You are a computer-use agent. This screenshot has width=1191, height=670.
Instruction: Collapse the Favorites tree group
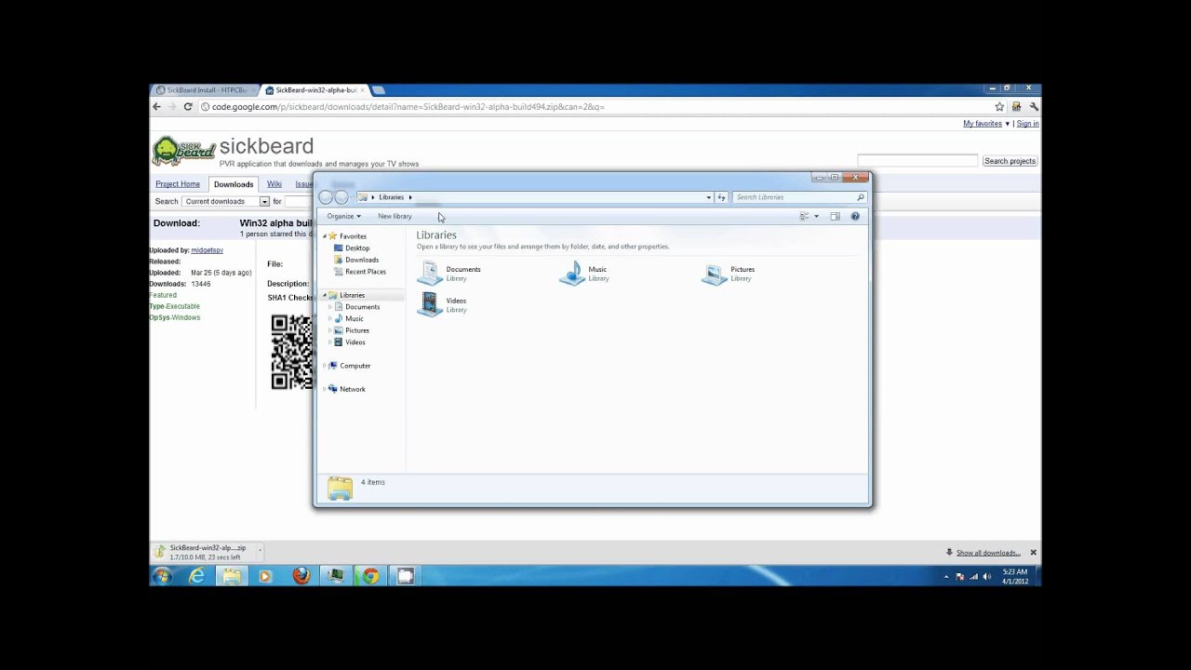pos(325,236)
